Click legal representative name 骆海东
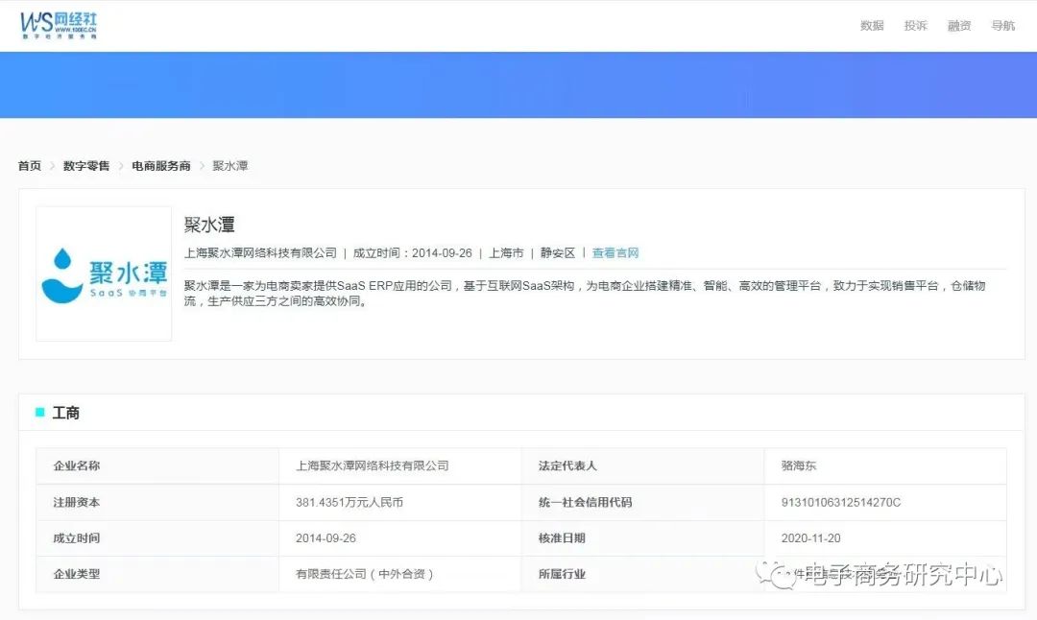 click(x=799, y=465)
